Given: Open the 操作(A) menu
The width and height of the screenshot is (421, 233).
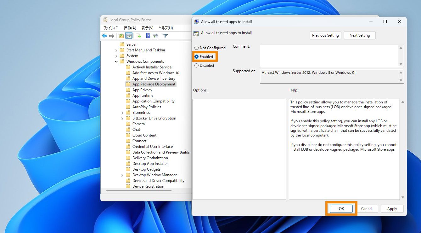Looking at the screenshot, I should click(x=130, y=28).
